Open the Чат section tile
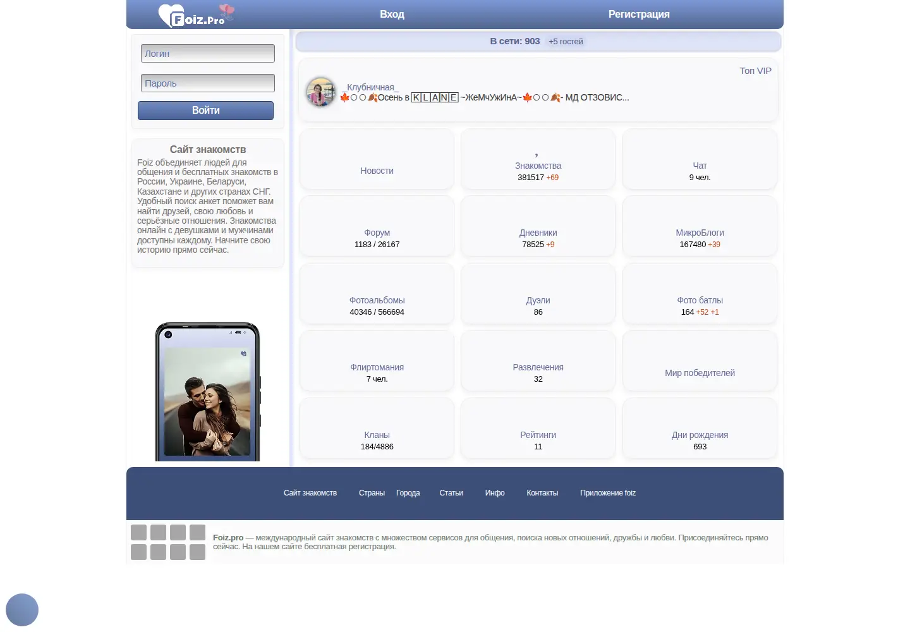 pos(700,159)
